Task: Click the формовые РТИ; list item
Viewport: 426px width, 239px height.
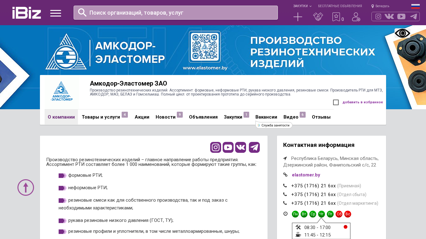Action: [x=85, y=175]
